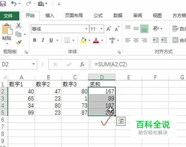This screenshot has width=186, height=147.
Task: Switch to the 视图 tab
Action: [x=157, y=16]
